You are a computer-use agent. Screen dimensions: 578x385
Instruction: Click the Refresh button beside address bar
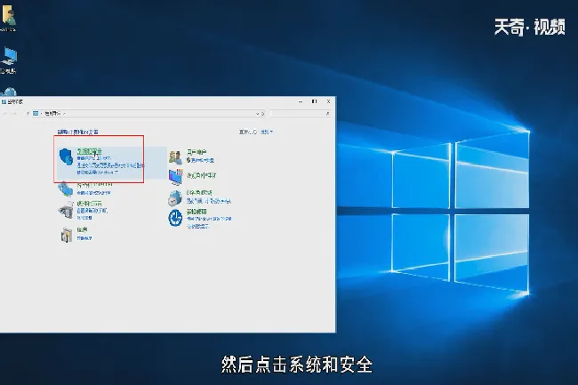pyautogui.click(x=263, y=114)
